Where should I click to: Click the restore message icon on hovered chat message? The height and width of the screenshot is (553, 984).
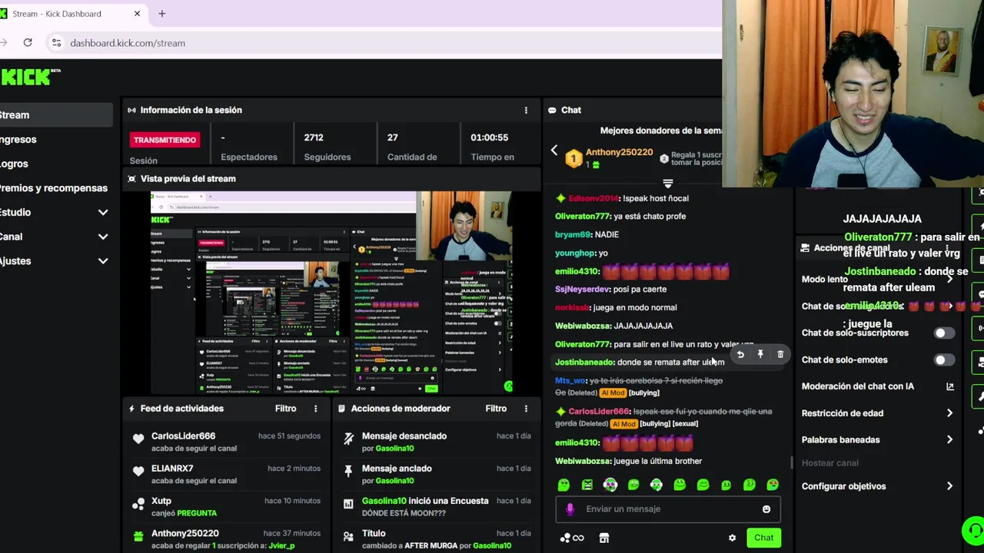pos(740,354)
